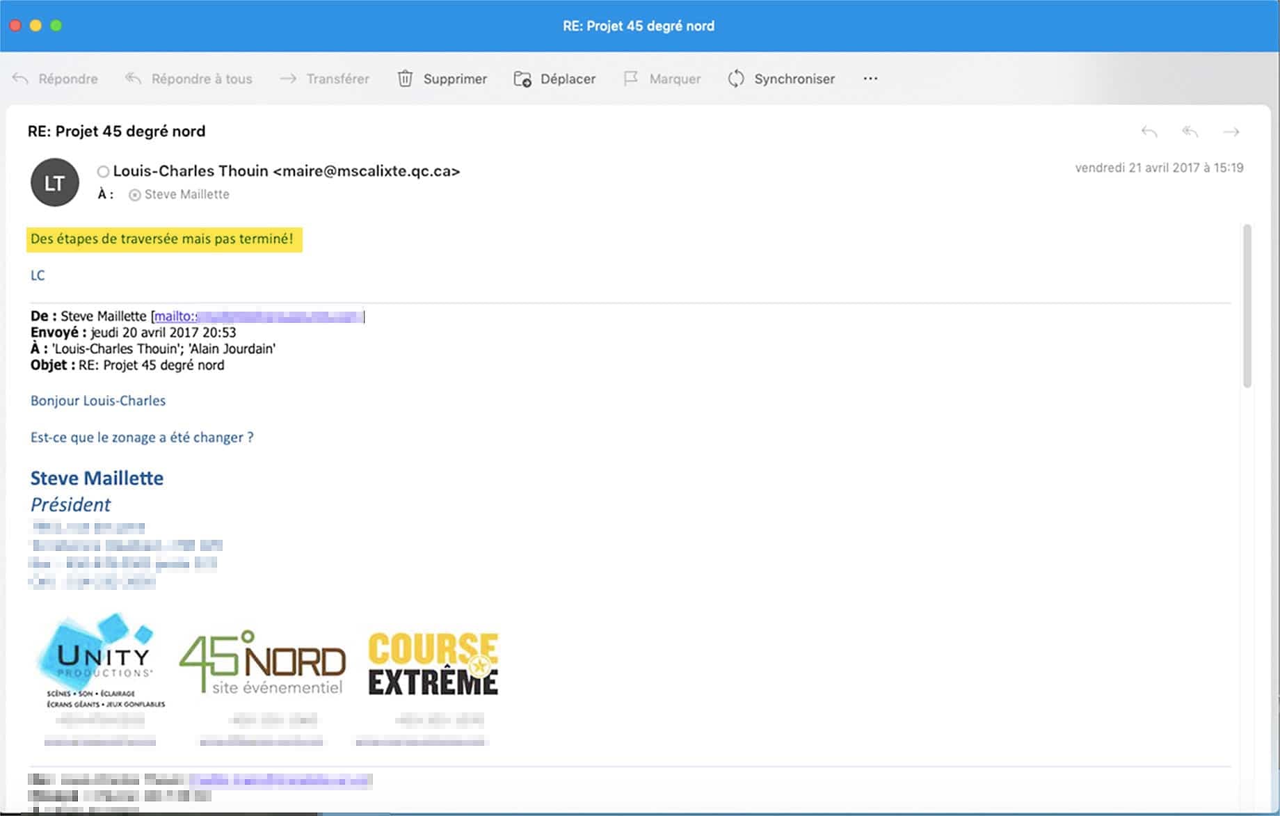This screenshot has height=816, width=1280.
Task: Click the Supprimer trash can icon
Action: tap(405, 79)
